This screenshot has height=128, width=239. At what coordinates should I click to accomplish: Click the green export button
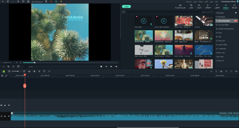click(126, 6)
